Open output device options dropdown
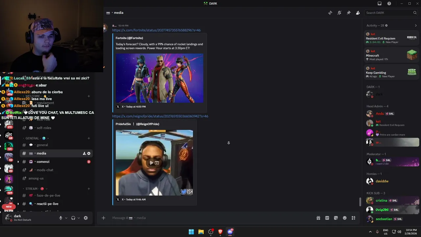Image resolution: width=421 pixels, height=237 pixels. (x=79, y=218)
